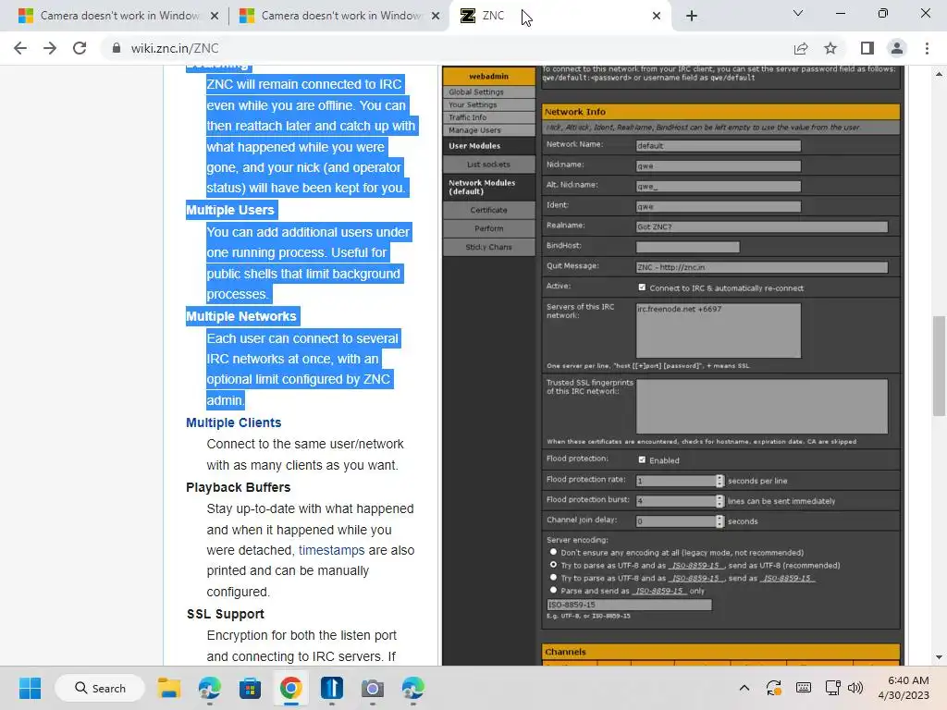Image resolution: width=947 pixels, height=710 pixels.
Task: Click the server encoding text field
Action: click(629, 605)
